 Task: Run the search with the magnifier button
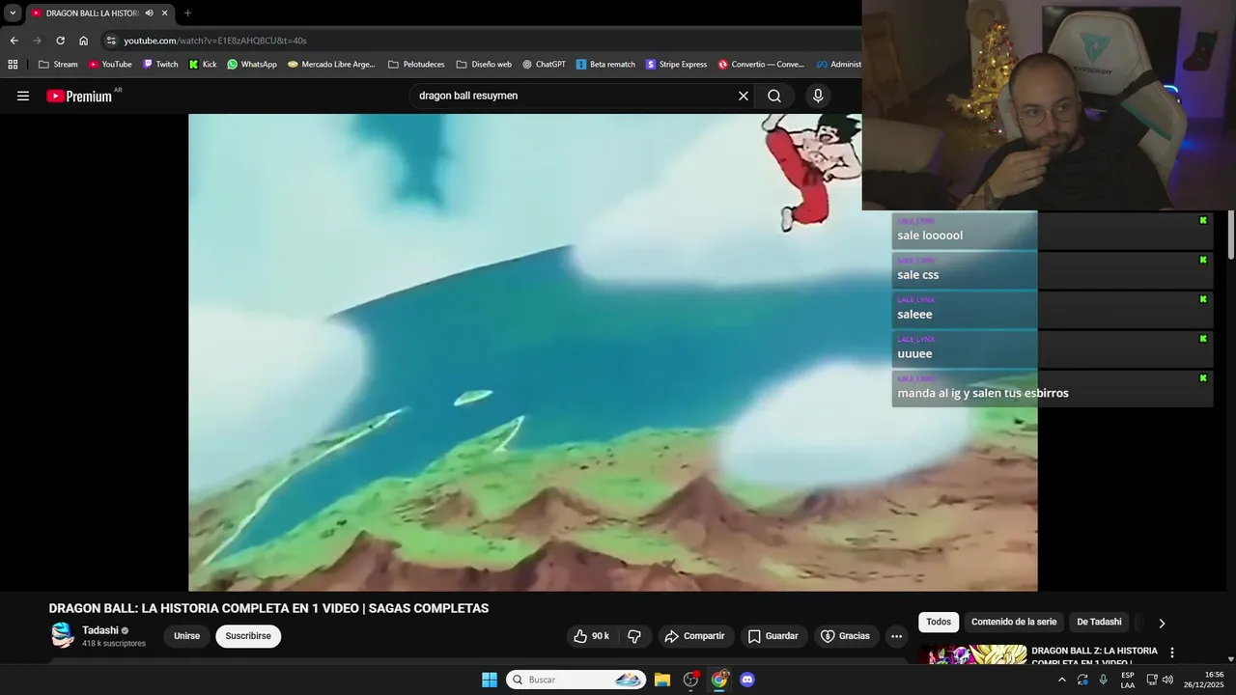coord(774,96)
